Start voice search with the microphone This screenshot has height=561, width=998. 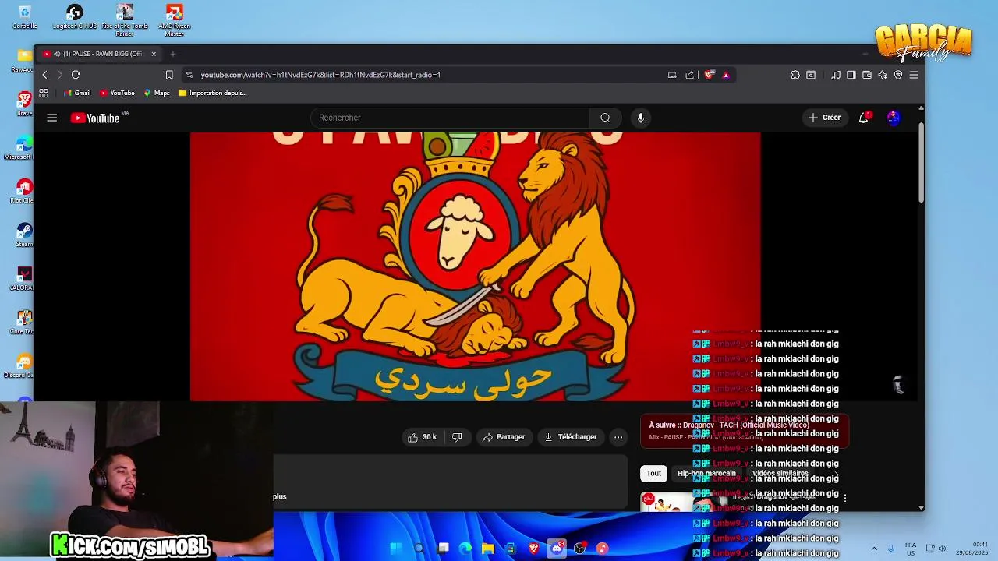[x=640, y=118]
